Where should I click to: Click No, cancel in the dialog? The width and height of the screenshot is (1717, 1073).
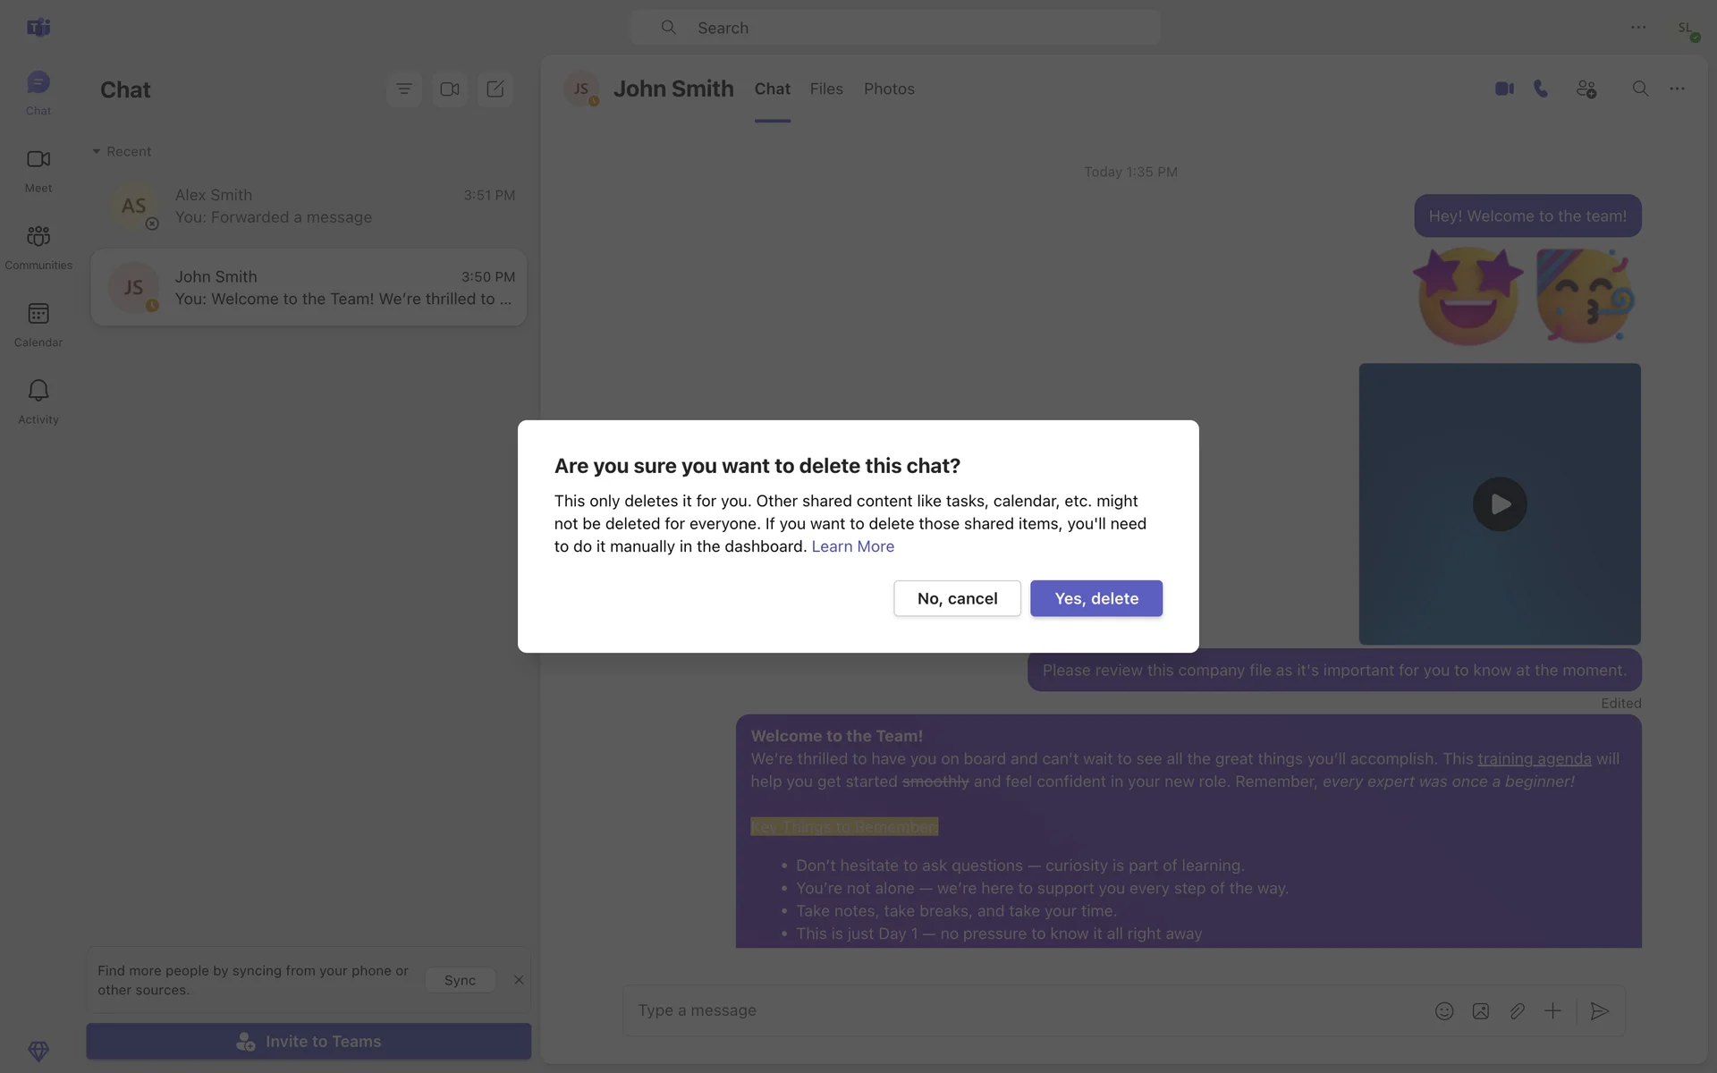point(957,598)
